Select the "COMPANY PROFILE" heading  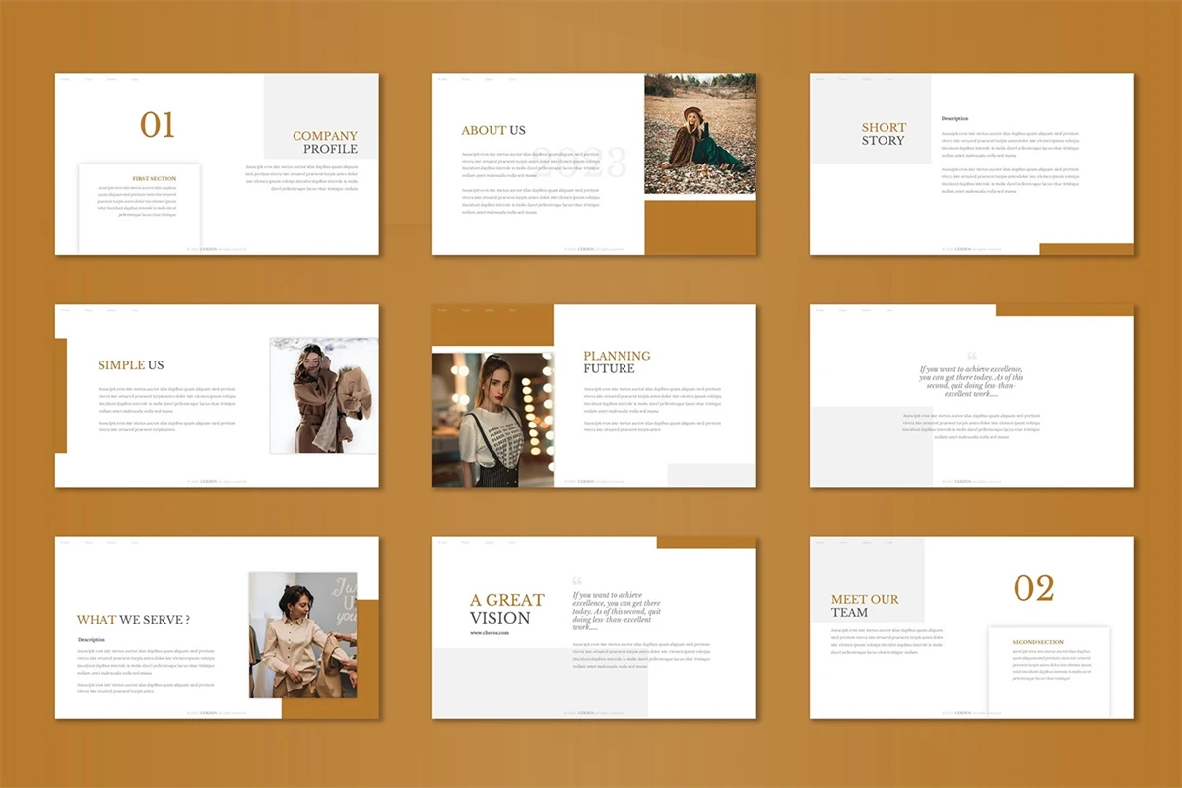(325, 143)
